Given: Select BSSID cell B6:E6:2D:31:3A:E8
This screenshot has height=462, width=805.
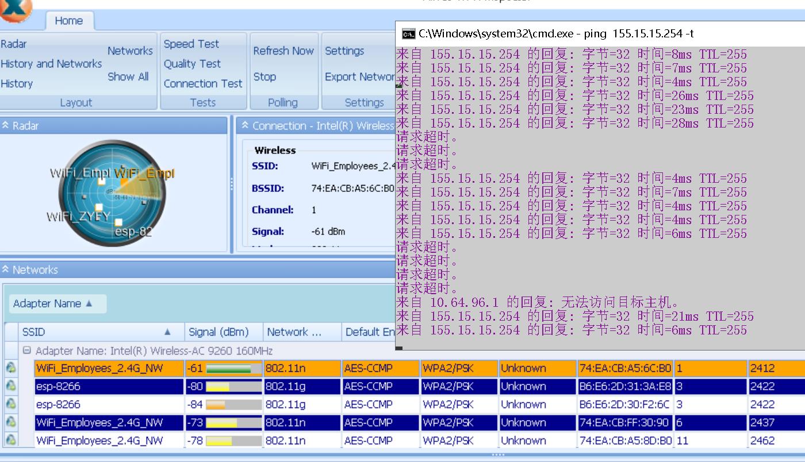Looking at the screenshot, I should (625, 386).
